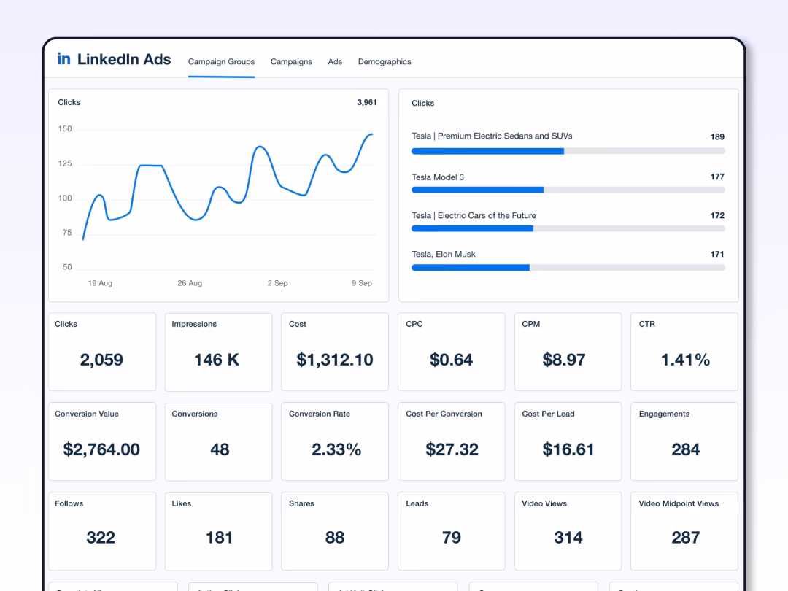Click the Tesla, Elon Musk progress bar
Viewport: 788px width, 591px height.
point(568,268)
